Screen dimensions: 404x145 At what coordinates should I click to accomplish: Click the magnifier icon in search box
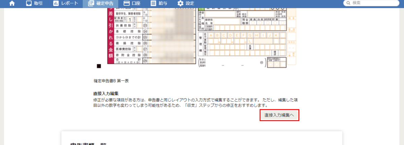tap(348, 3)
